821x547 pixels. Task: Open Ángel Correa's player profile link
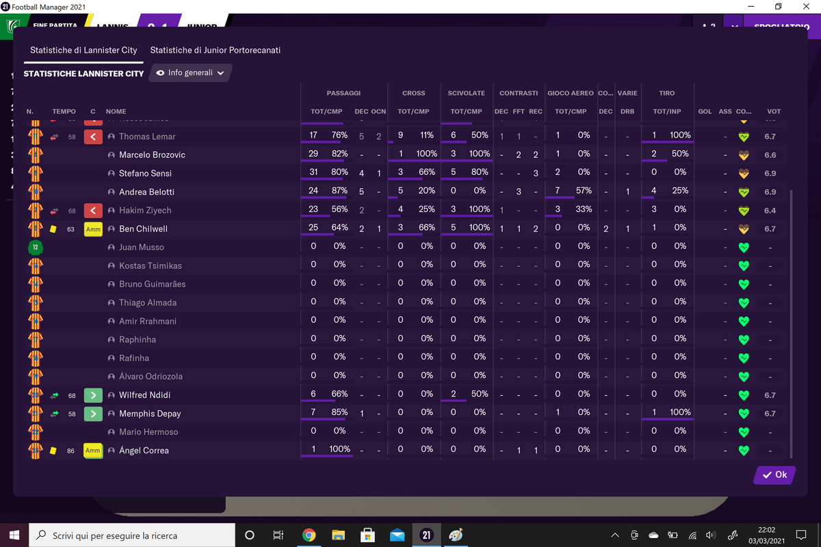(144, 451)
